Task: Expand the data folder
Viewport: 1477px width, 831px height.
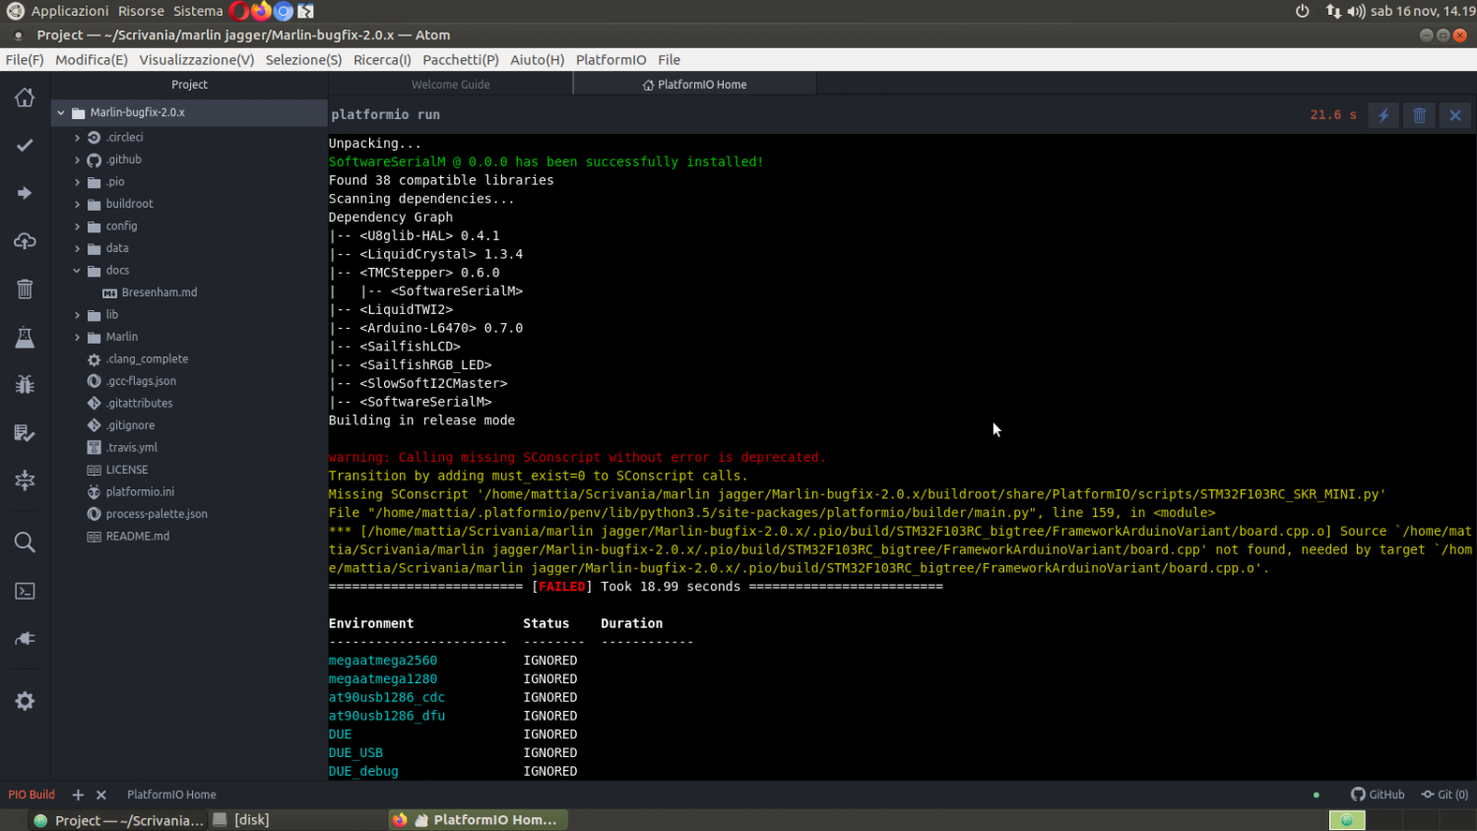Action: click(x=77, y=248)
